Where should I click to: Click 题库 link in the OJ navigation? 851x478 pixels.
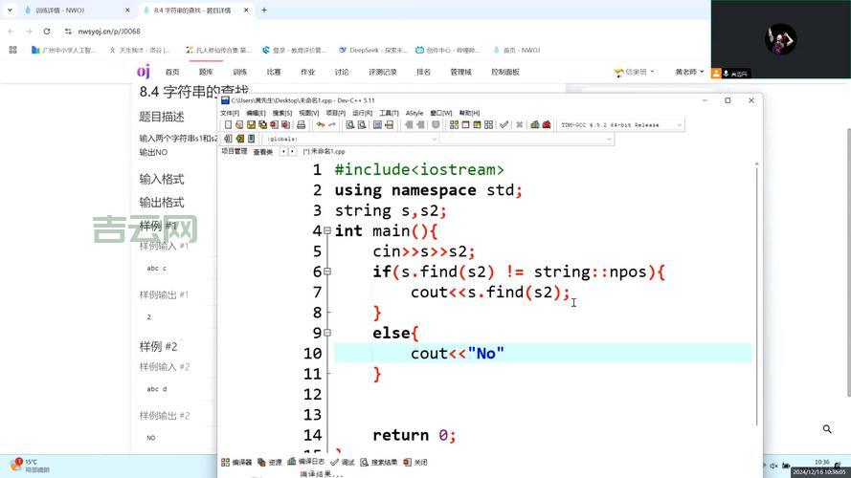coord(206,73)
